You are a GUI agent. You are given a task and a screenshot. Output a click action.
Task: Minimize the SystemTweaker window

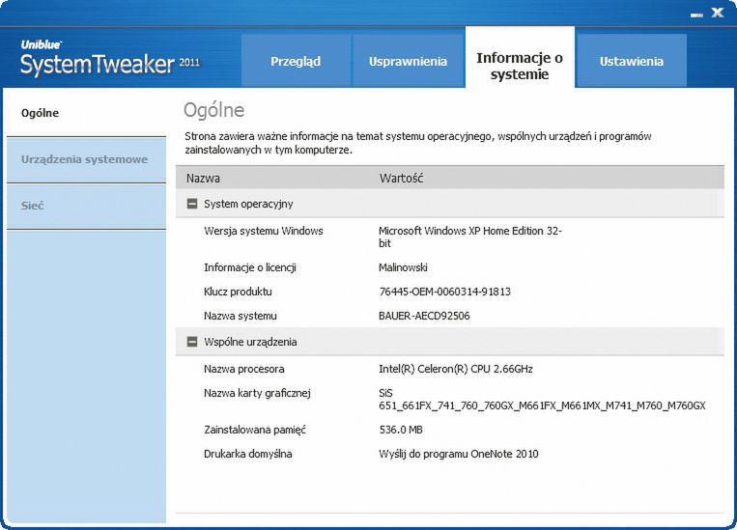tap(696, 14)
